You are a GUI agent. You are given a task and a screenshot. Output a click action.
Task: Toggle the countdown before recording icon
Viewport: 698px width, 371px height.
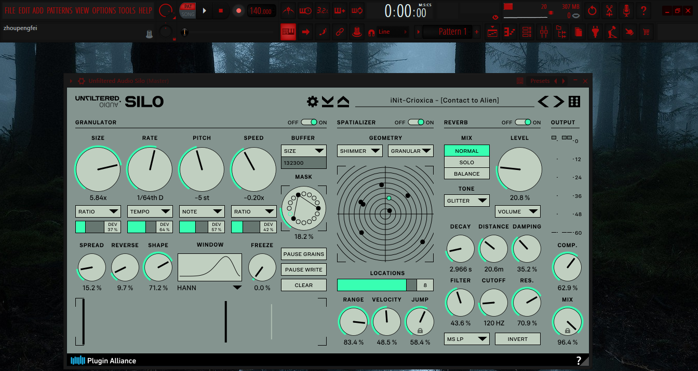(x=323, y=10)
